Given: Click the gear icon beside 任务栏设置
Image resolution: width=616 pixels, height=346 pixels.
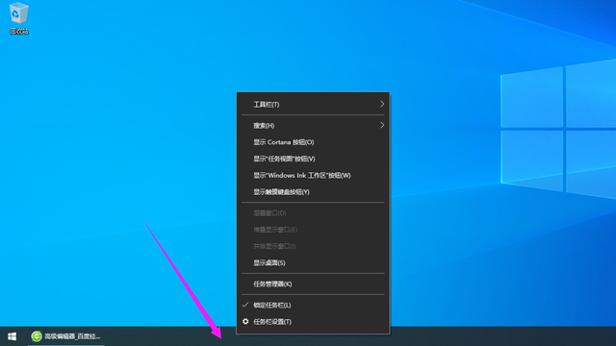Looking at the screenshot, I should click(245, 321).
